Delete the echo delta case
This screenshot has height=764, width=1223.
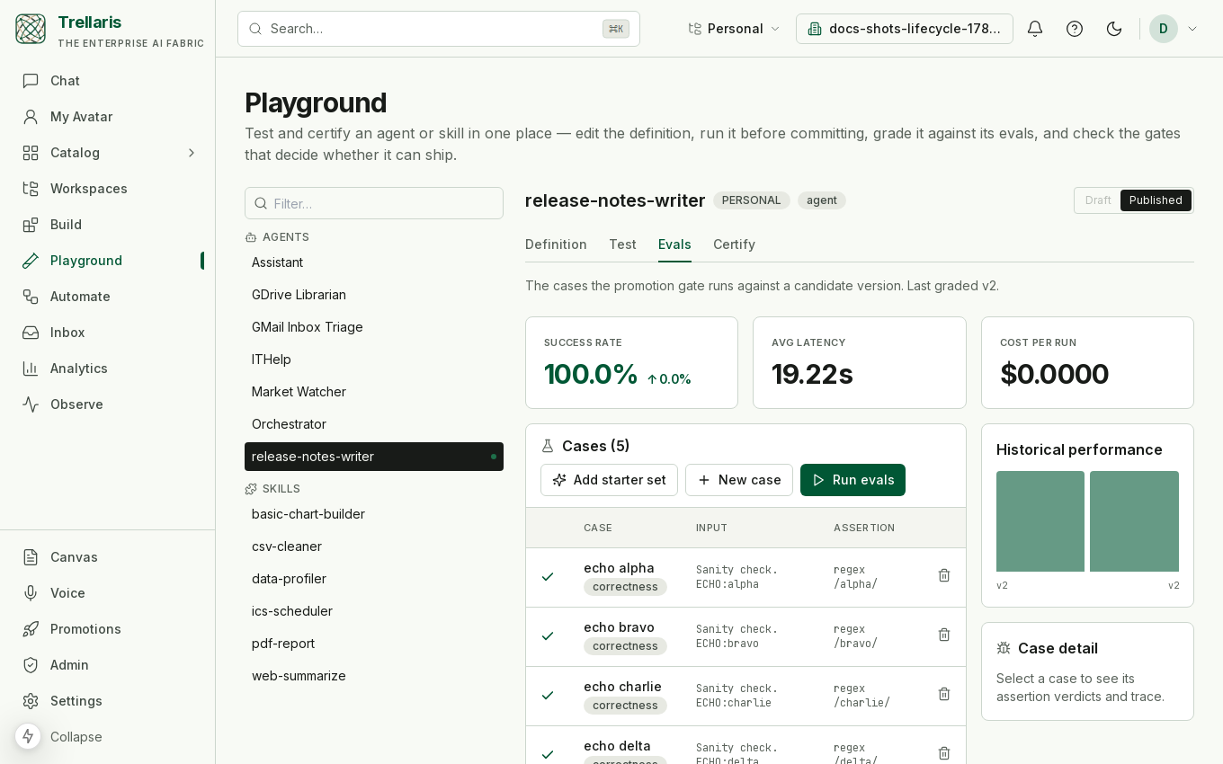(x=944, y=753)
